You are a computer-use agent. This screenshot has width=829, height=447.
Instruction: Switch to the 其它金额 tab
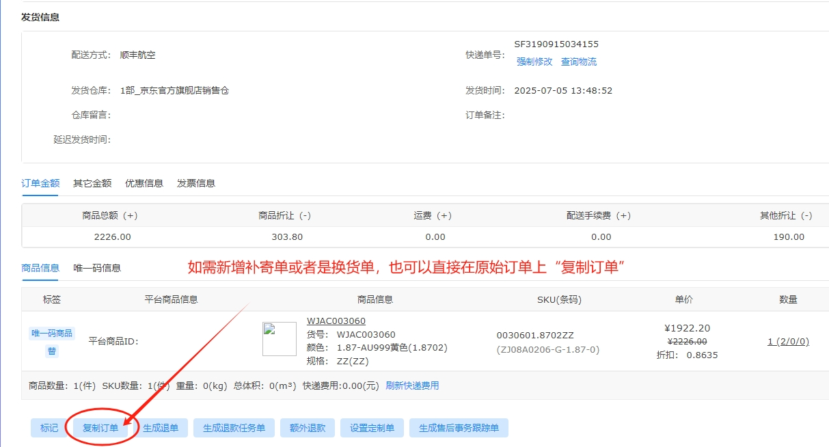point(92,183)
